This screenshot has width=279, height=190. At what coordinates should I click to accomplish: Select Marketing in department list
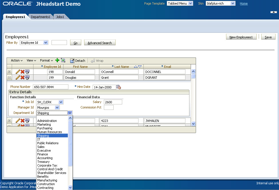pyautogui.click(x=52, y=124)
